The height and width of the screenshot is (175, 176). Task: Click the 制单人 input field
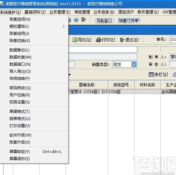point(173,57)
